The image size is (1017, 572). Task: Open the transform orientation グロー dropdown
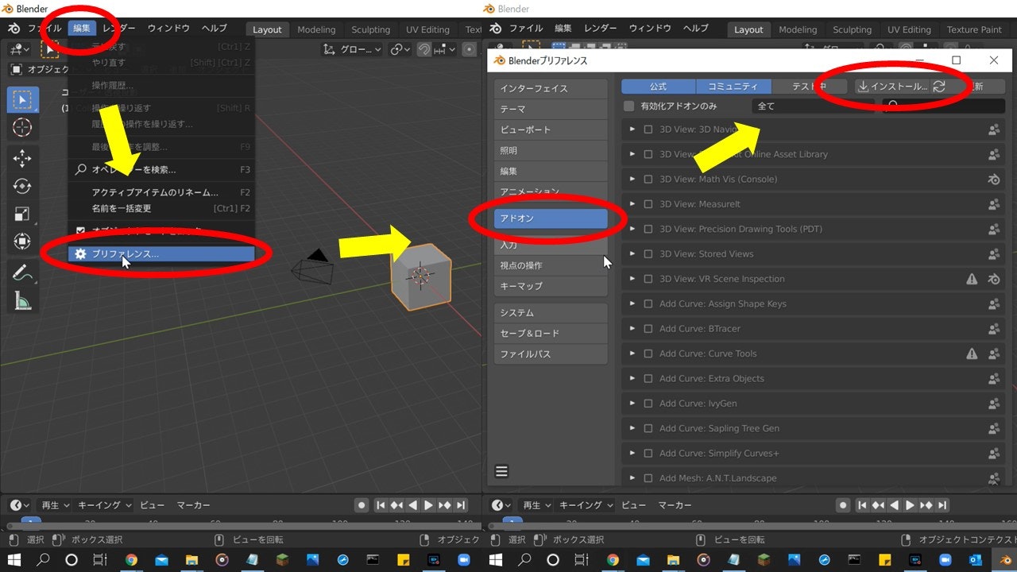tap(352, 49)
